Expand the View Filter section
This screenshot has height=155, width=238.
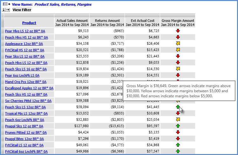(x=22, y=10)
